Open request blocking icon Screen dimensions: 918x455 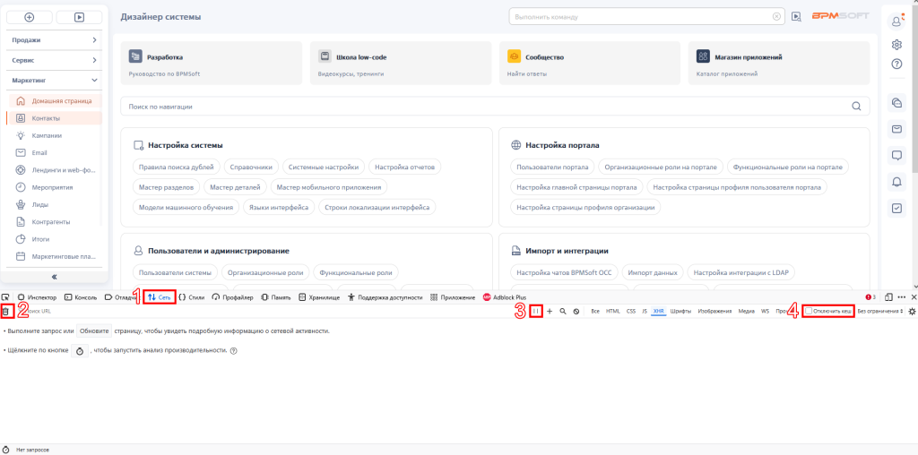[x=576, y=312]
